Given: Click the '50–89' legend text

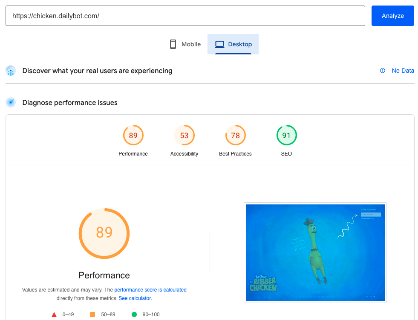Looking at the screenshot, I should click(x=108, y=314).
